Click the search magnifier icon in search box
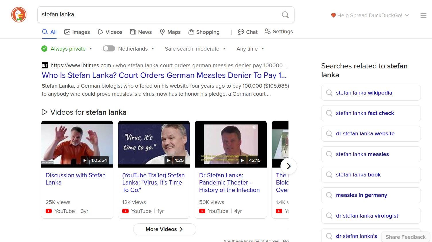 (285, 15)
